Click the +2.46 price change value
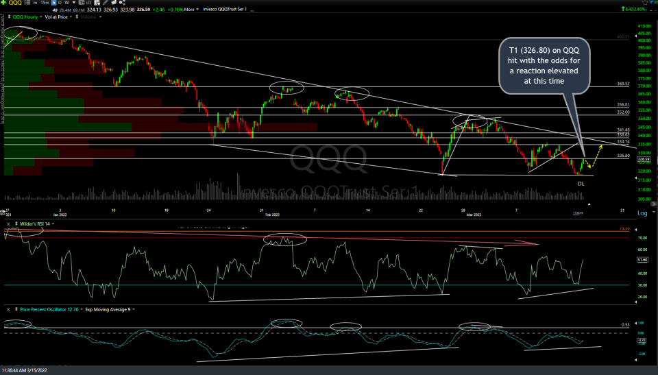Image resolution: width=658 pixels, height=375 pixels. 158,9
